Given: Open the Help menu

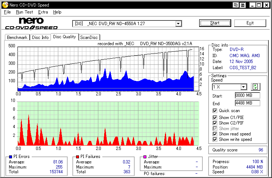Looking at the screenshot, I should (57, 12).
